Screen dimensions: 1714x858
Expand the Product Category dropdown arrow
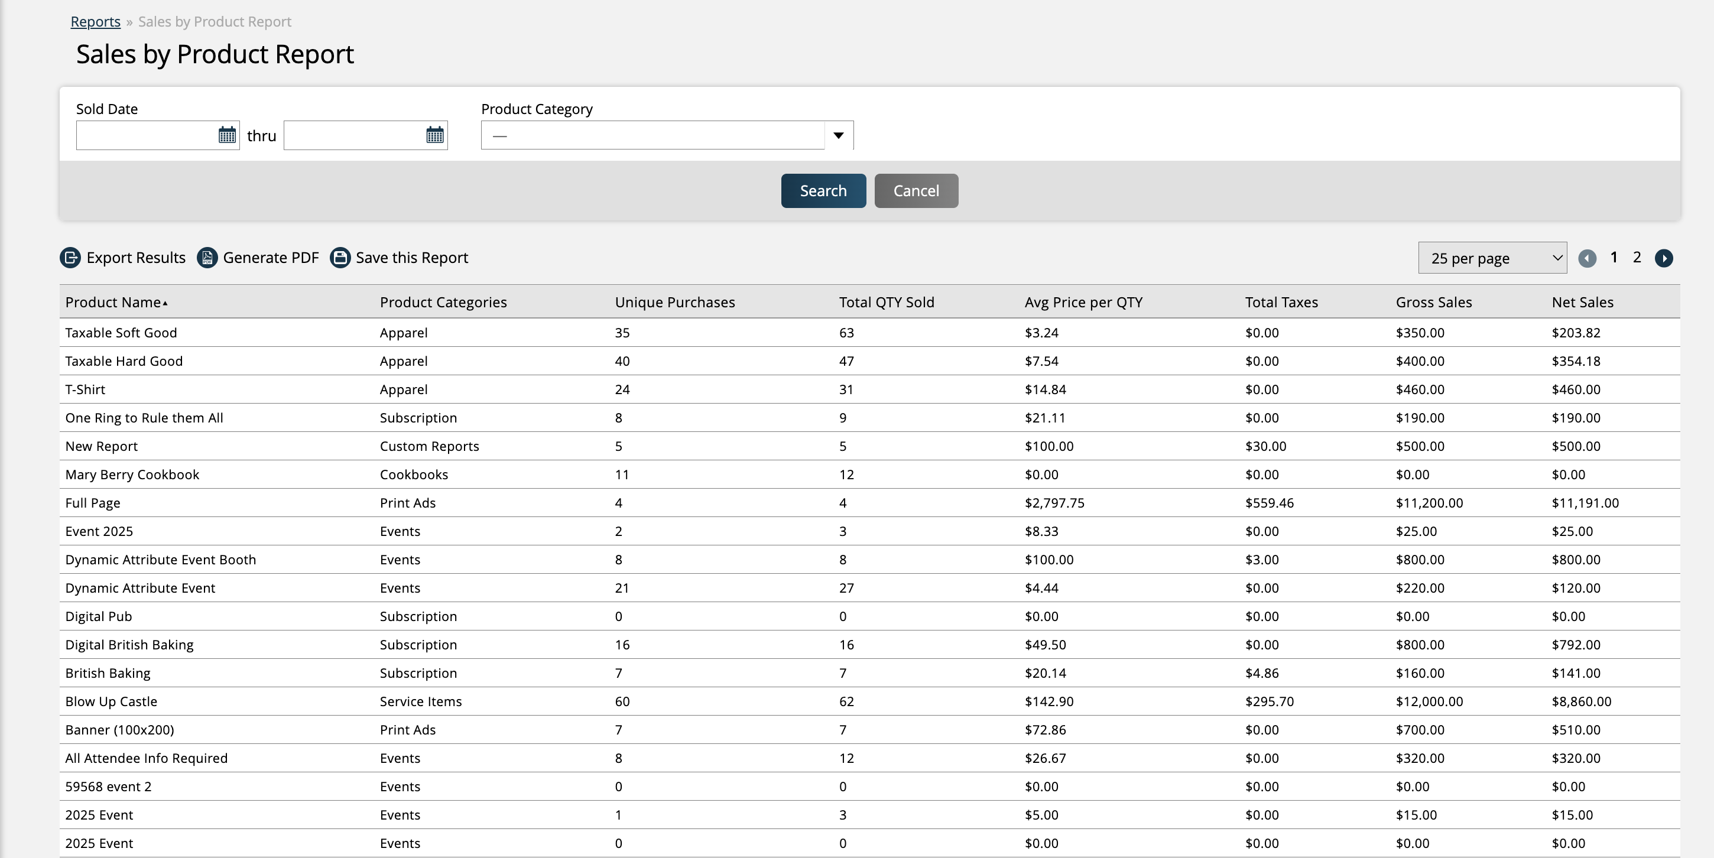838,135
